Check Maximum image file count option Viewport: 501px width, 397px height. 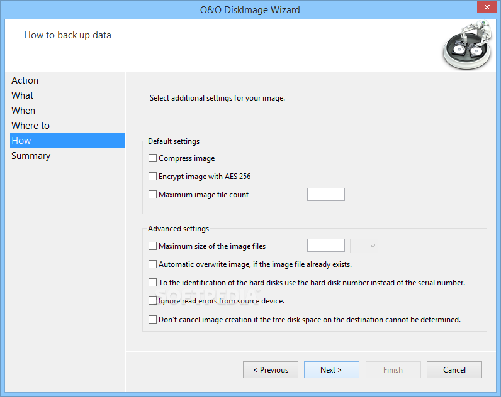click(153, 195)
